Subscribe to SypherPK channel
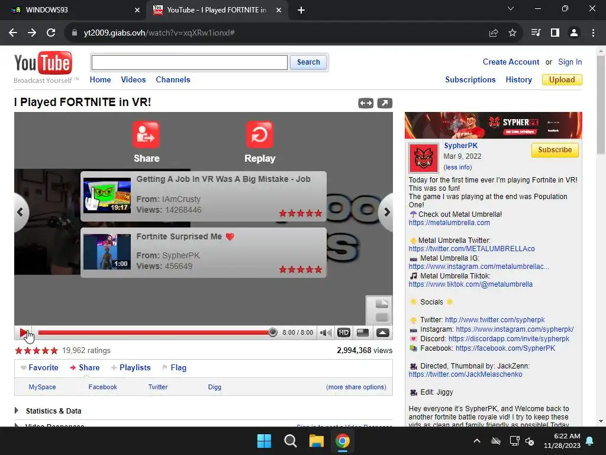606x455 pixels. [555, 150]
